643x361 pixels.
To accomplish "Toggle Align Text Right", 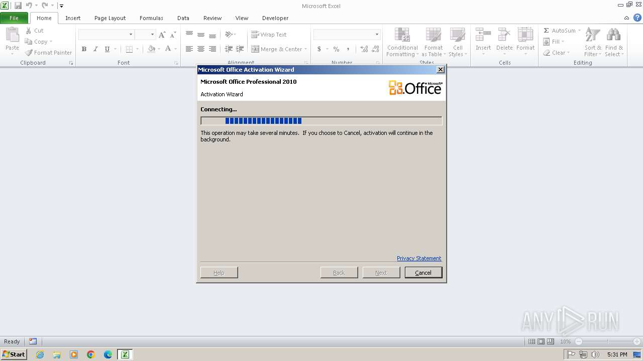I will (x=212, y=49).
